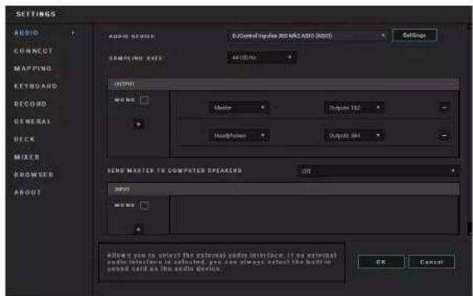
Task: Confirm settings with OK button
Action: pyautogui.click(x=381, y=262)
